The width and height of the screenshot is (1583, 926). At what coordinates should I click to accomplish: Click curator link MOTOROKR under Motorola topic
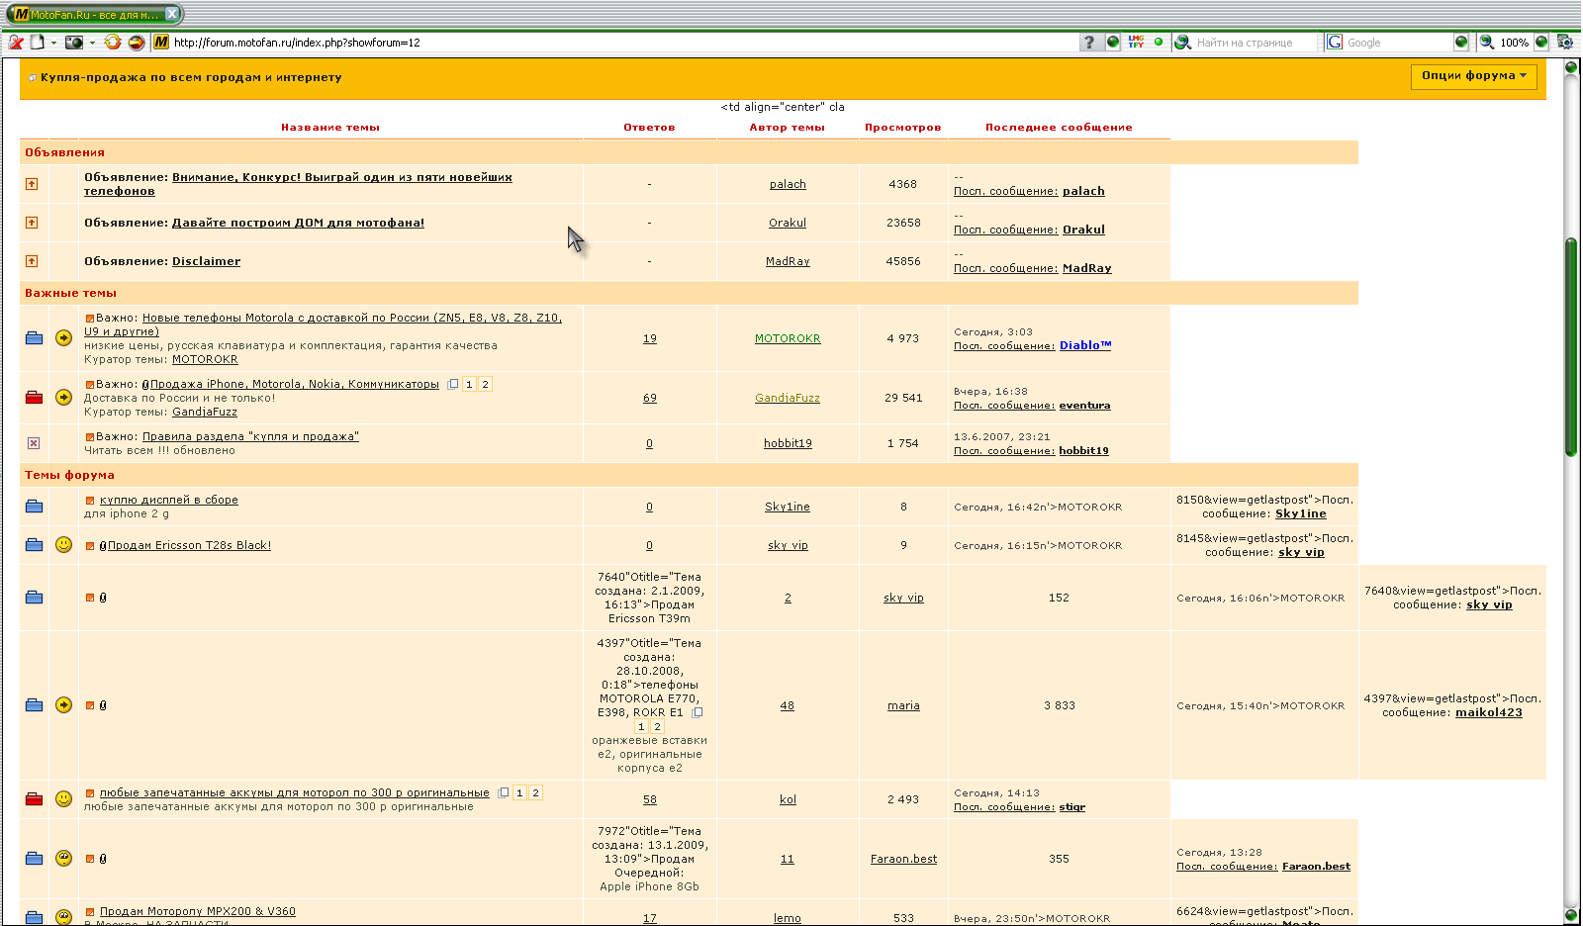tap(205, 359)
